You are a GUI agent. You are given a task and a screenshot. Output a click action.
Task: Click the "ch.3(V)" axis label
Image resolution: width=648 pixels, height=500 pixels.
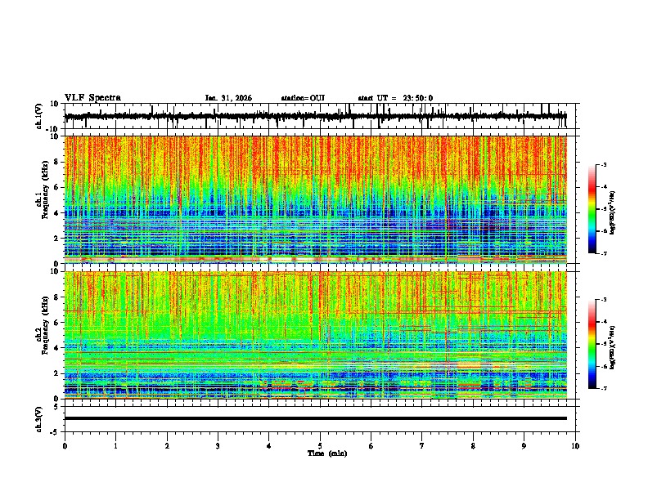click(39, 420)
